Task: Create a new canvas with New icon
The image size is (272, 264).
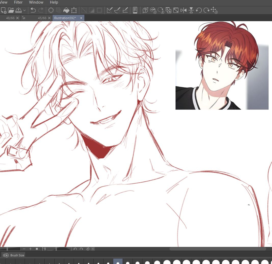Action: pyautogui.click(x=4, y=10)
